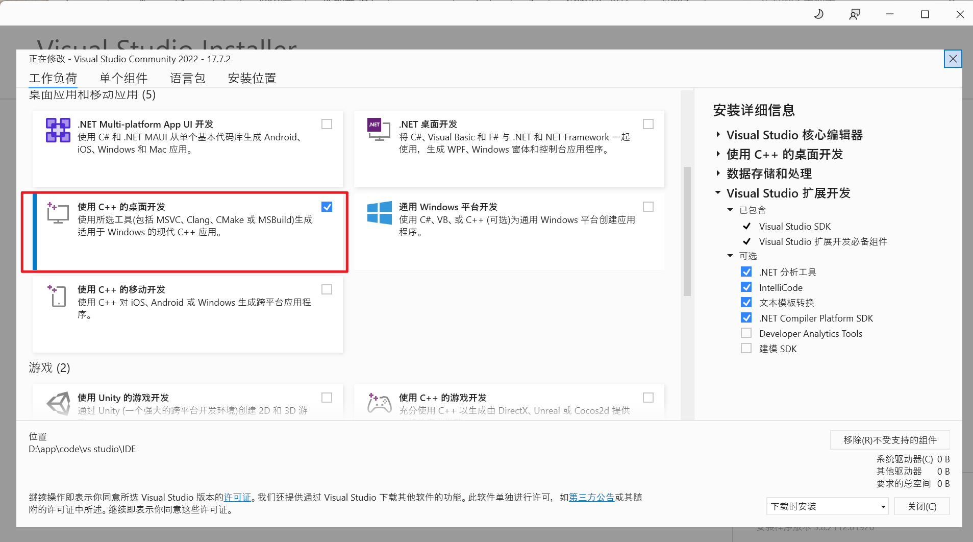Click the 使用 C++ 的移动开发 phone icon
The height and width of the screenshot is (542, 973).
[x=57, y=295]
